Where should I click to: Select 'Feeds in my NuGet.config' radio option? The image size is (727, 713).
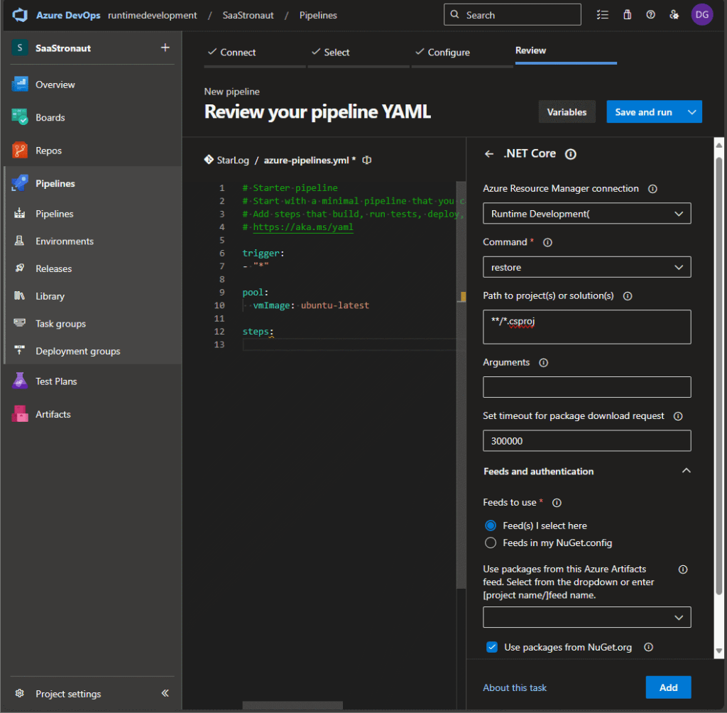(490, 543)
